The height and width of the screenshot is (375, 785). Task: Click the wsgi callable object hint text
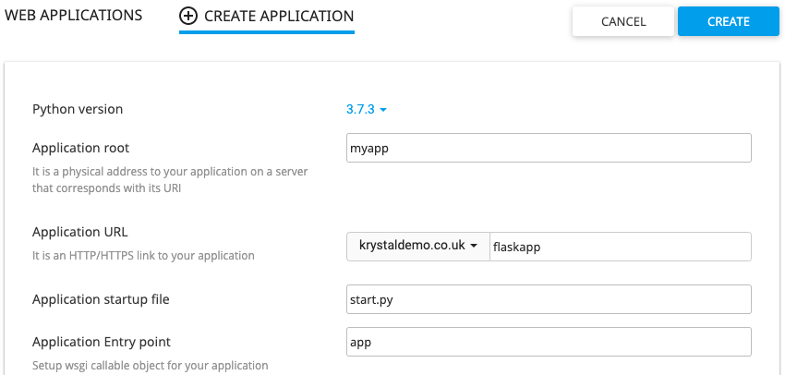[151, 366]
